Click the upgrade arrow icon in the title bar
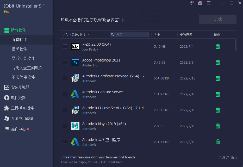The height and width of the screenshot is (167, 243). [192, 3]
